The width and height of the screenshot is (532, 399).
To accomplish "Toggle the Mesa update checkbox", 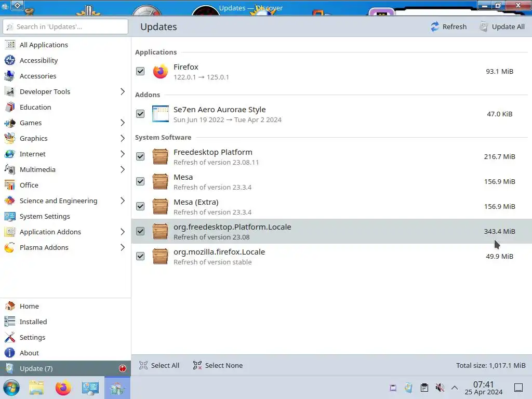I will coord(140,181).
